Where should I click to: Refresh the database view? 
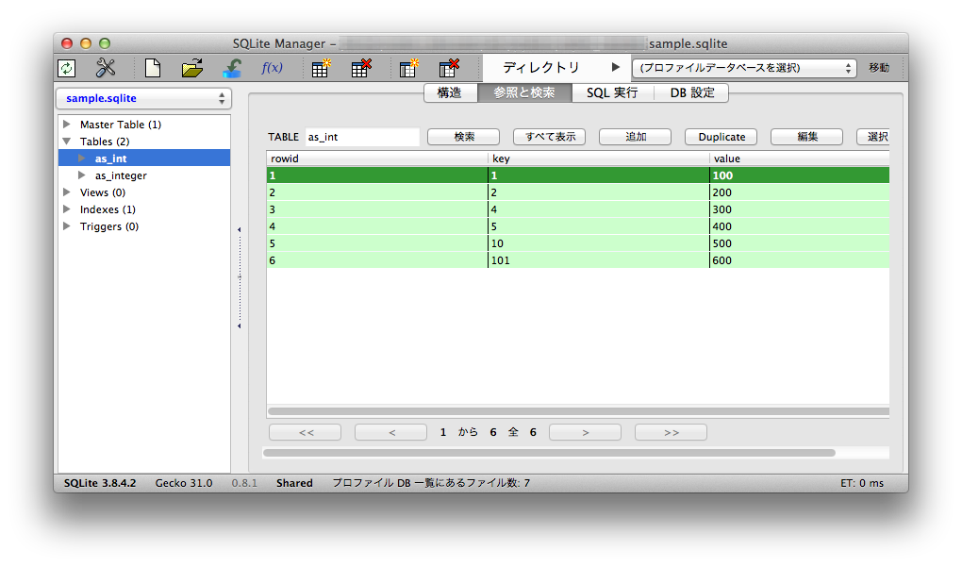click(x=65, y=67)
